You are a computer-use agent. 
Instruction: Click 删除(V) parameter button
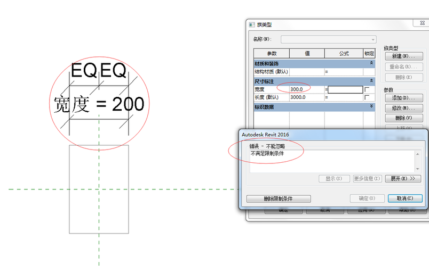coord(404,118)
